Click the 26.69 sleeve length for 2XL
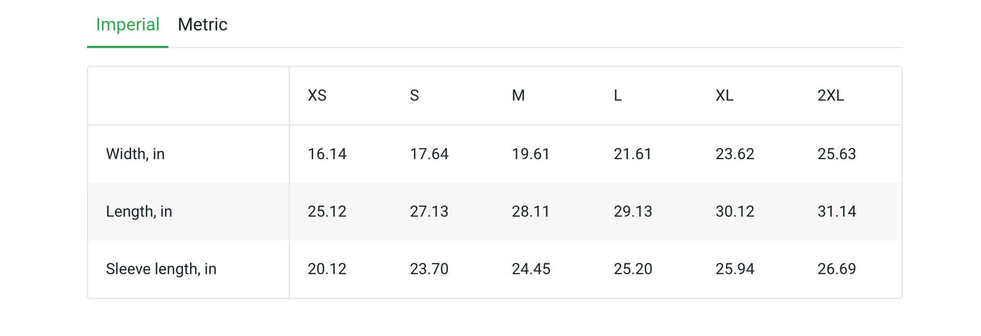The height and width of the screenshot is (336, 981). coord(836,270)
